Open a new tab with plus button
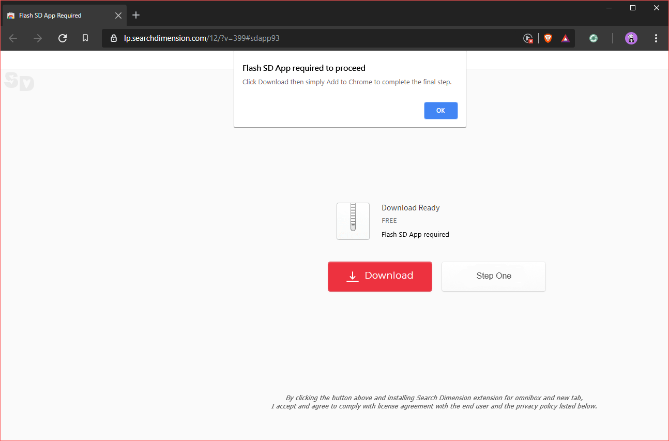This screenshot has height=441, width=669. [x=136, y=15]
